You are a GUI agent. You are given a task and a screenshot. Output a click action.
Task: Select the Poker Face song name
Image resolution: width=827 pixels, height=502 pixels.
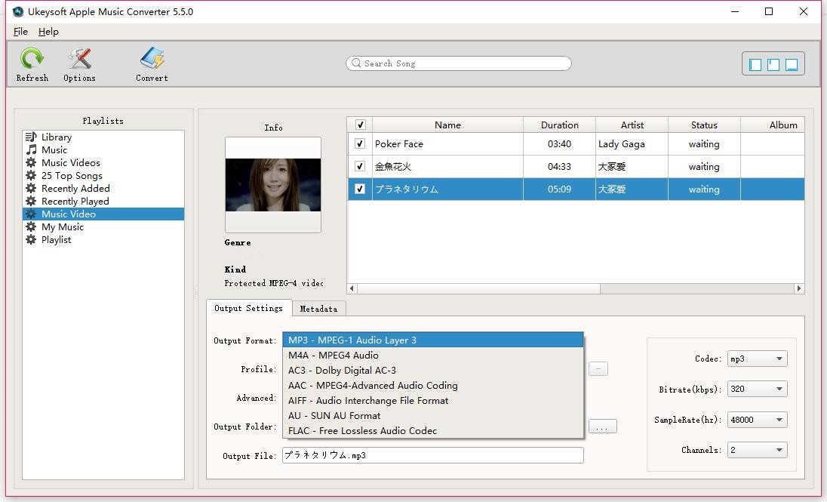click(398, 143)
